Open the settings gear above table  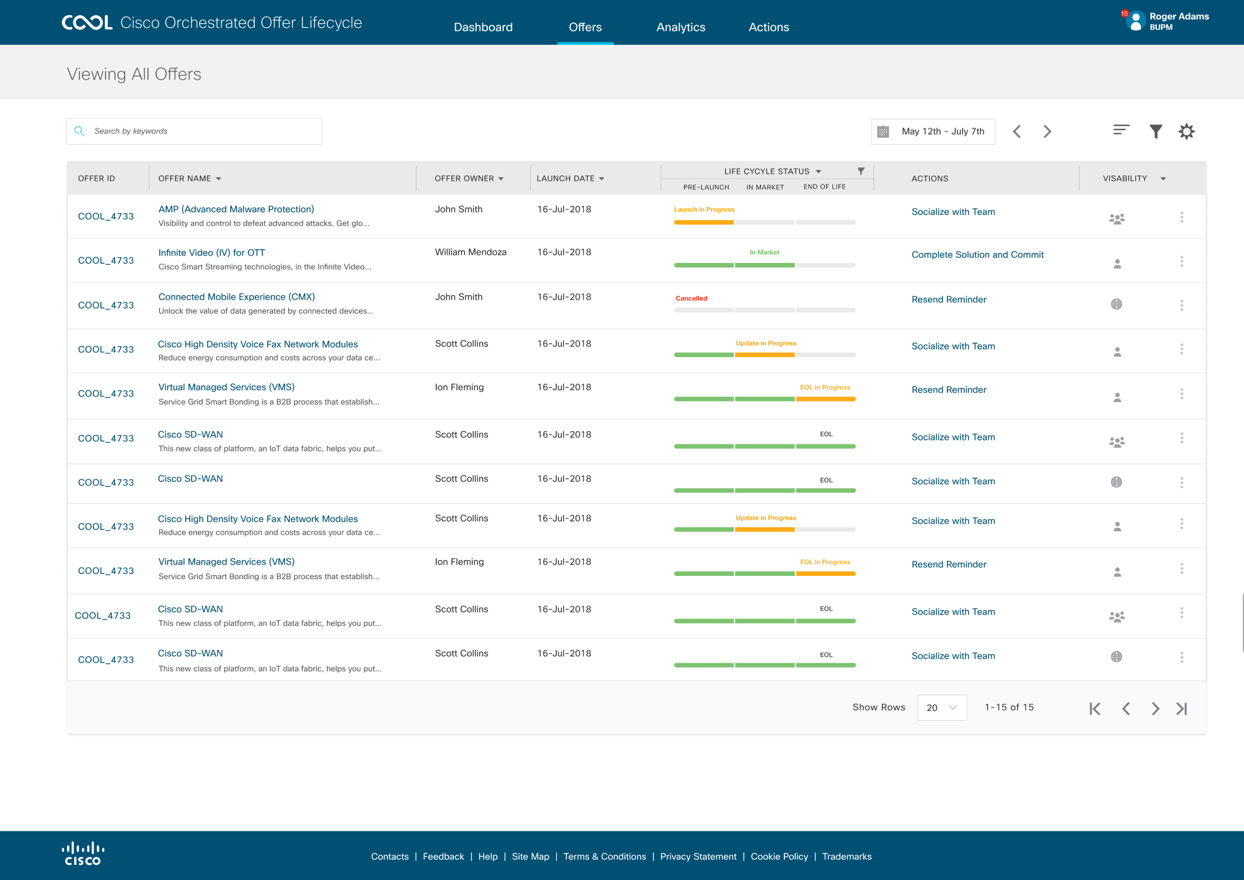coord(1186,131)
